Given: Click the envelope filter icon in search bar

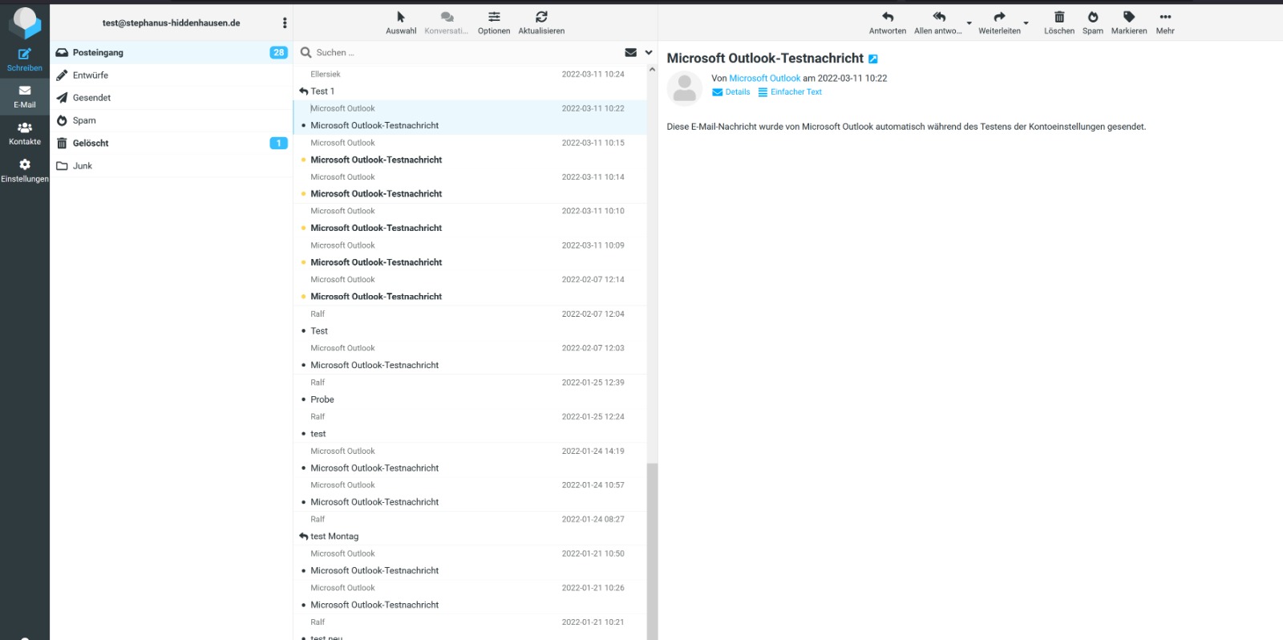Looking at the screenshot, I should click(631, 52).
